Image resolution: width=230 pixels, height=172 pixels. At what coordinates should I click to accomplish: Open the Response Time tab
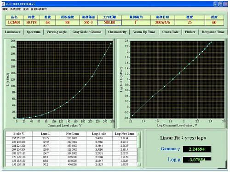(x=213, y=32)
